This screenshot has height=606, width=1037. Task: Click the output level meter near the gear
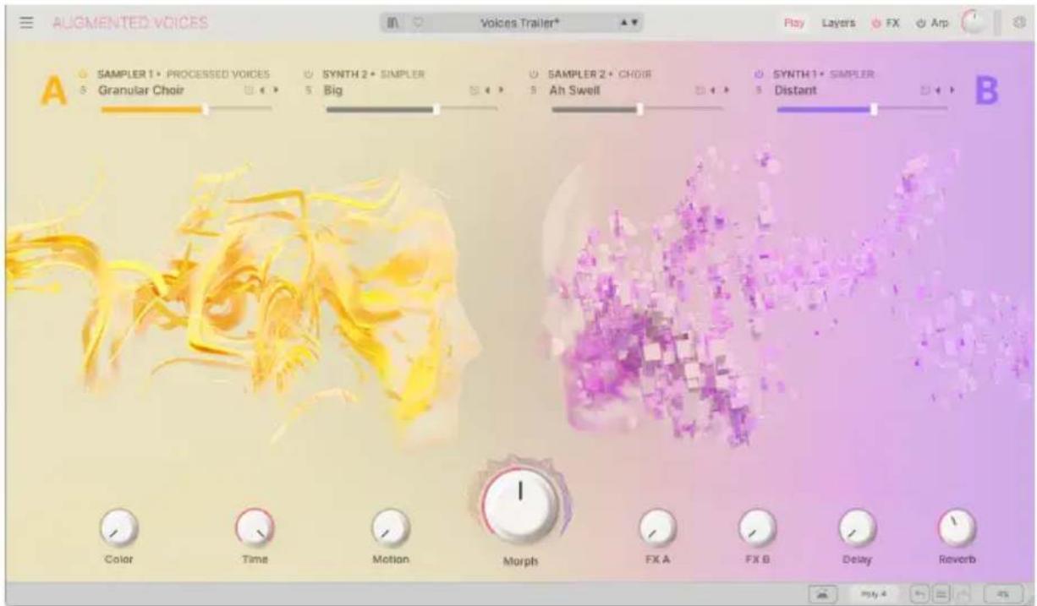(x=998, y=23)
